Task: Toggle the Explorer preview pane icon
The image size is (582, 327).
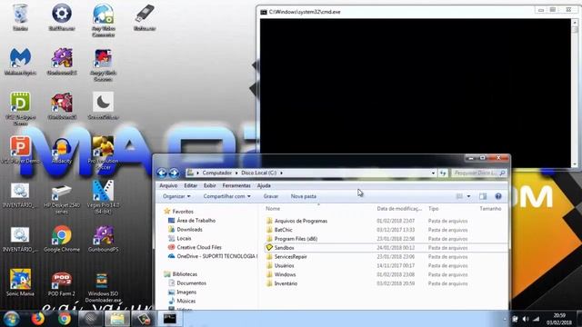Action: [483, 196]
